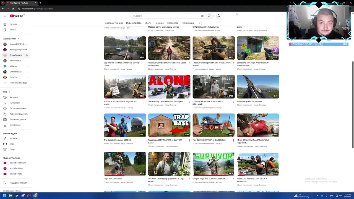This screenshot has width=354, height=199.
Task: Open the YouTube hamburger guide menu
Action: [x=5, y=16]
